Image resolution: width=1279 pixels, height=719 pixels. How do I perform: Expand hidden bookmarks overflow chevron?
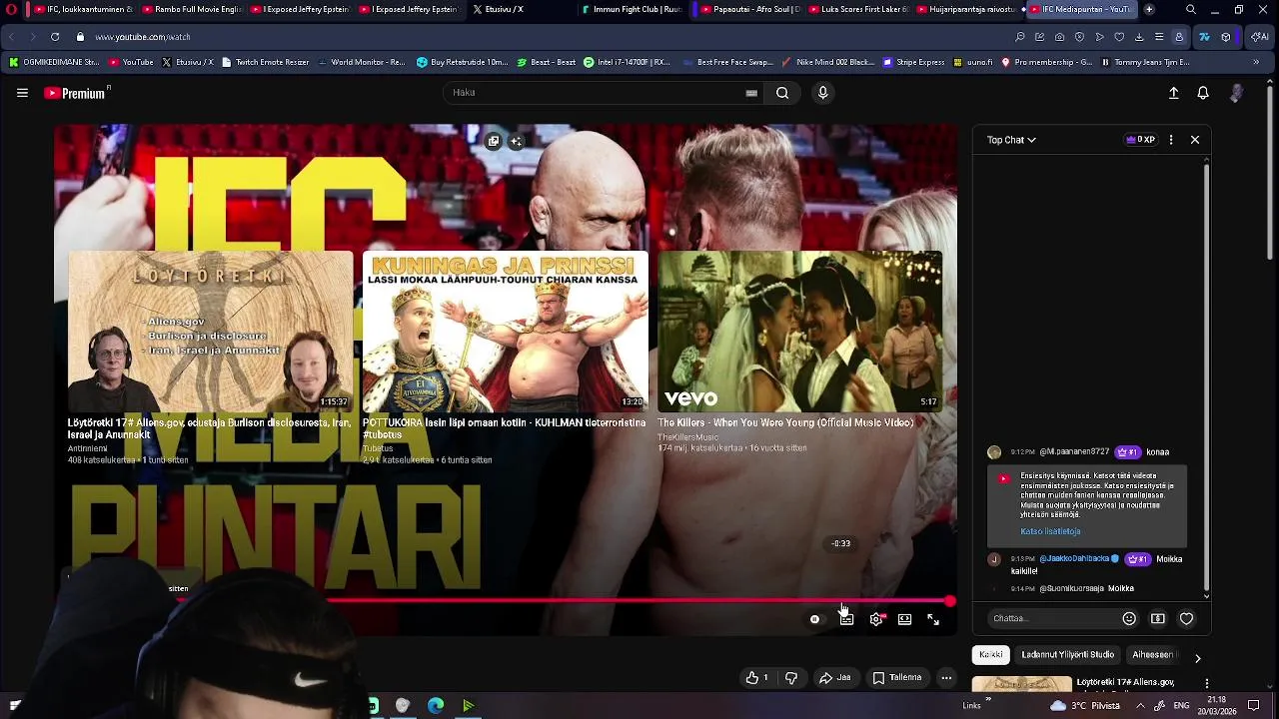point(1256,62)
